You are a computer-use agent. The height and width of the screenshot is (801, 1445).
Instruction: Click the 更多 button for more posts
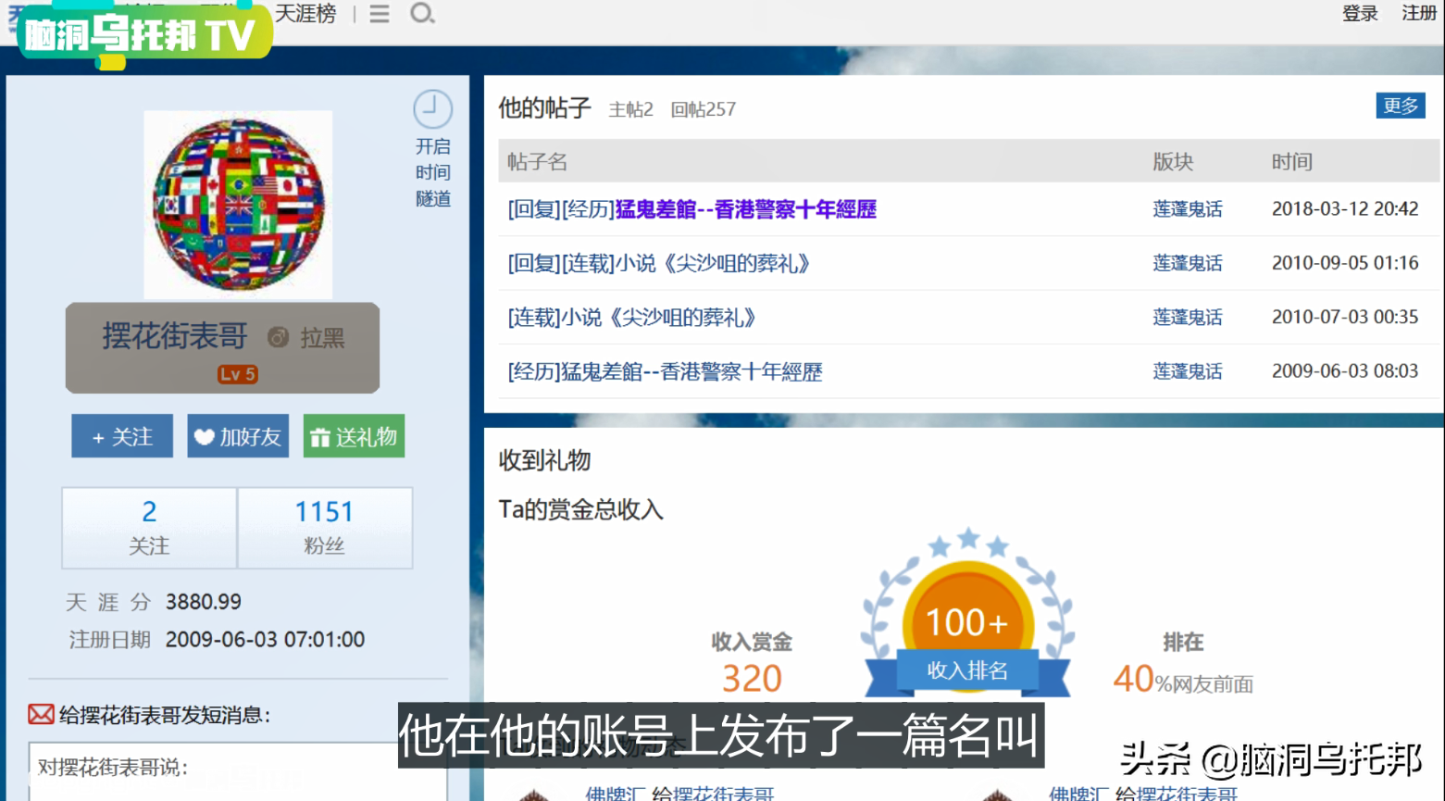pos(1400,106)
